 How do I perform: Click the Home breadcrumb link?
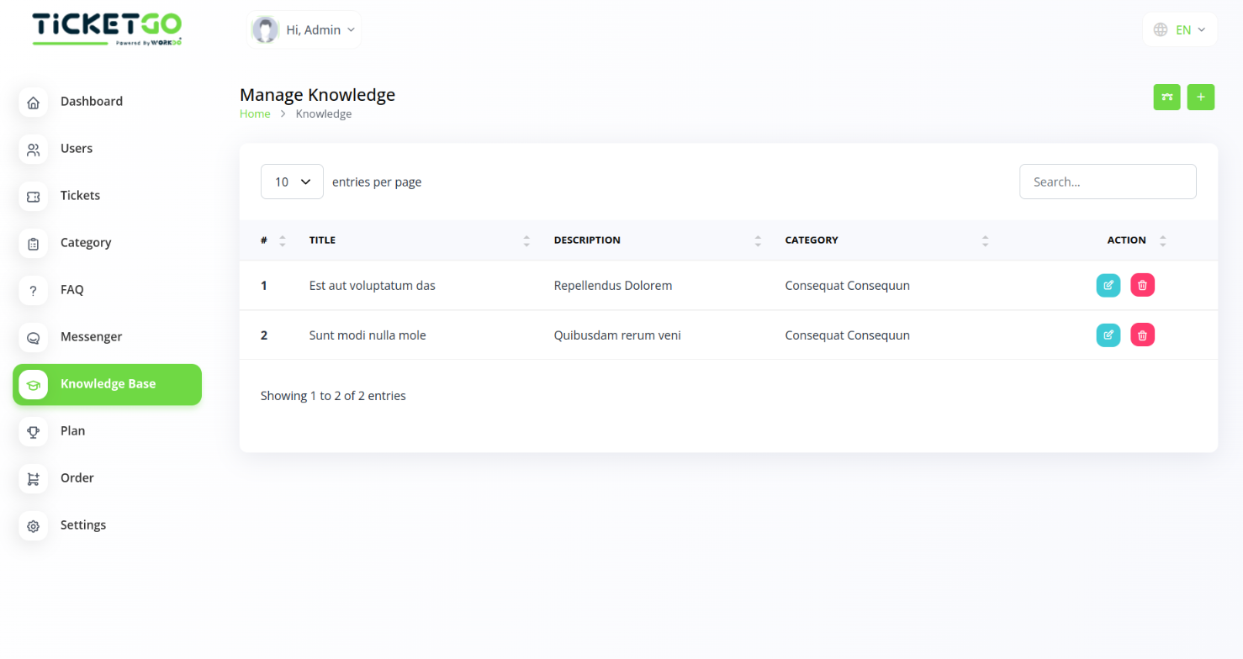click(x=255, y=114)
